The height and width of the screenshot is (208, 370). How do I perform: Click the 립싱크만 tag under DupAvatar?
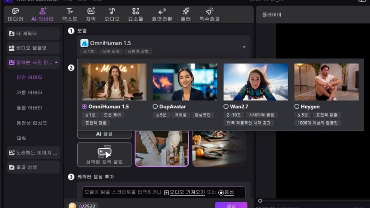203,115
